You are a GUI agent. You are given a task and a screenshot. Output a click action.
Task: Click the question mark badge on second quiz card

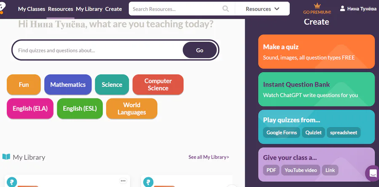coord(148,182)
